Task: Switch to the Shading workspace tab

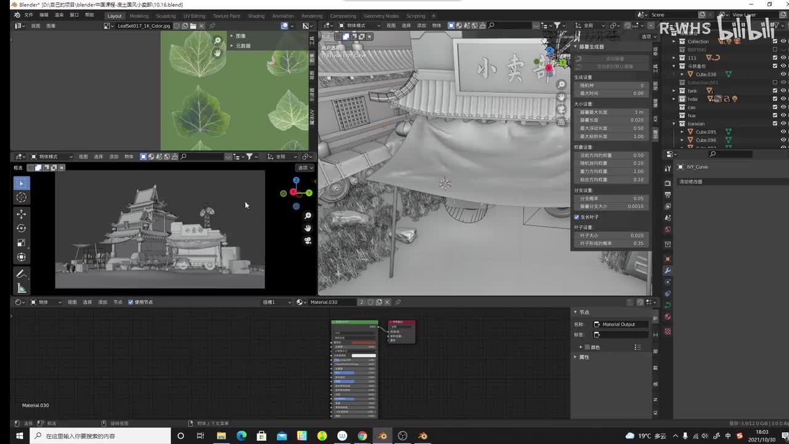Action: click(x=256, y=16)
